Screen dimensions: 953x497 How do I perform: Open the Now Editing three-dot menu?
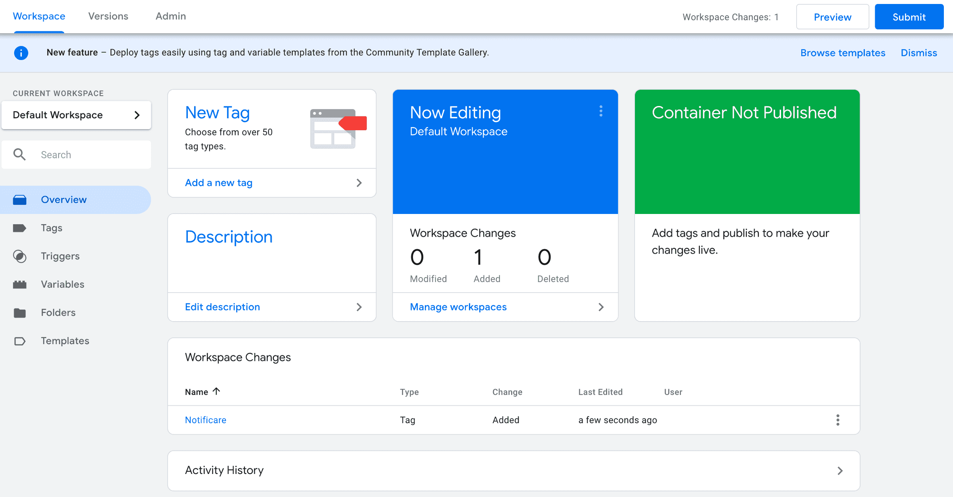[601, 111]
